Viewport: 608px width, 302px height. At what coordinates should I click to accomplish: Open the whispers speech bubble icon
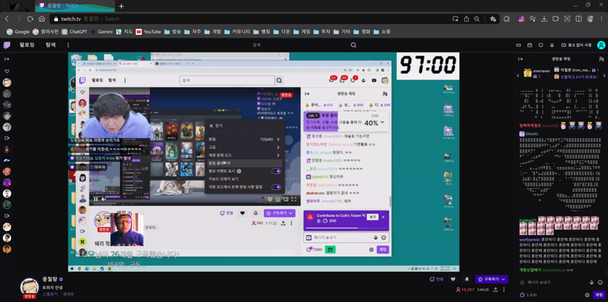coord(541,46)
